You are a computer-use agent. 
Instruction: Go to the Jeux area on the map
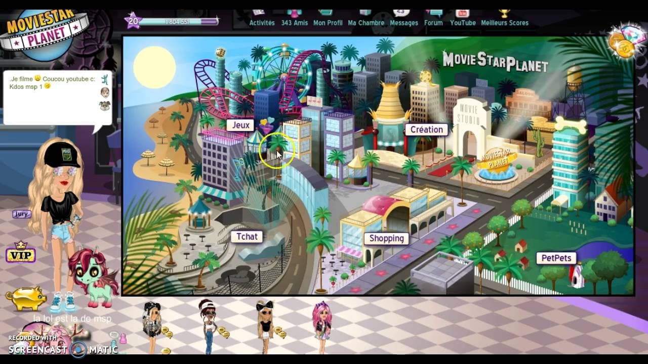coord(240,125)
